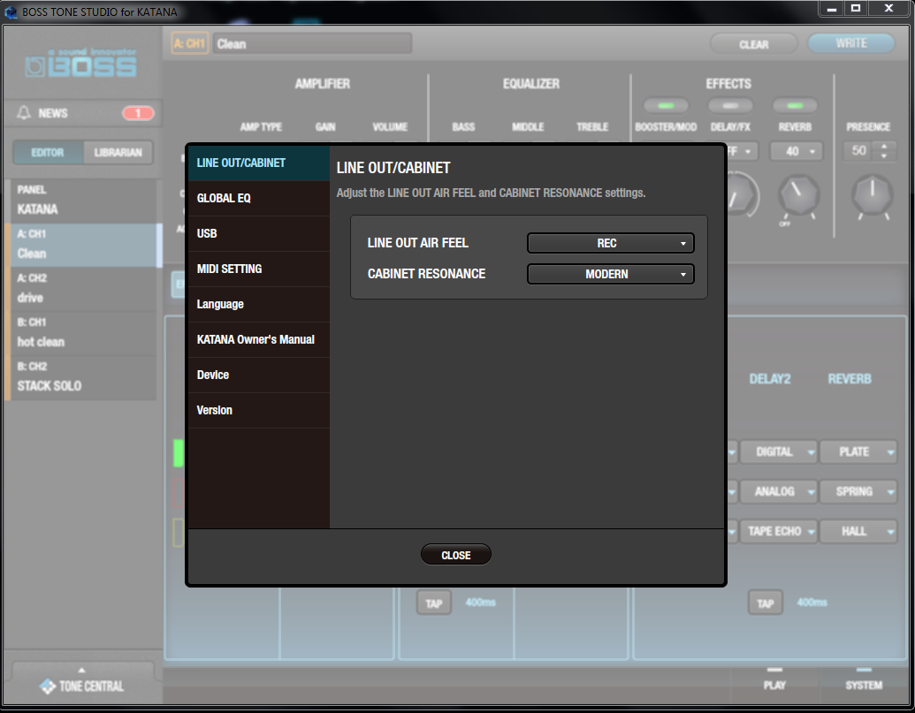Image resolution: width=915 pixels, height=713 pixels.
Task: Open the Language settings tab
Action: pos(259,304)
